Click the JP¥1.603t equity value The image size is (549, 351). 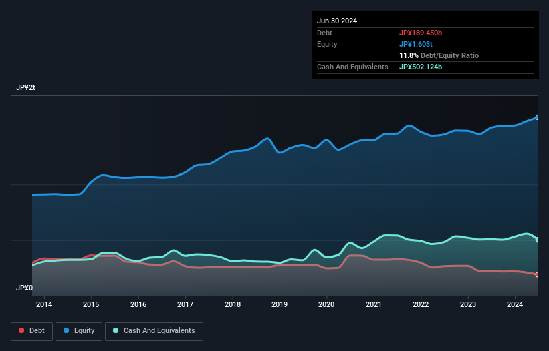(416, 44)
